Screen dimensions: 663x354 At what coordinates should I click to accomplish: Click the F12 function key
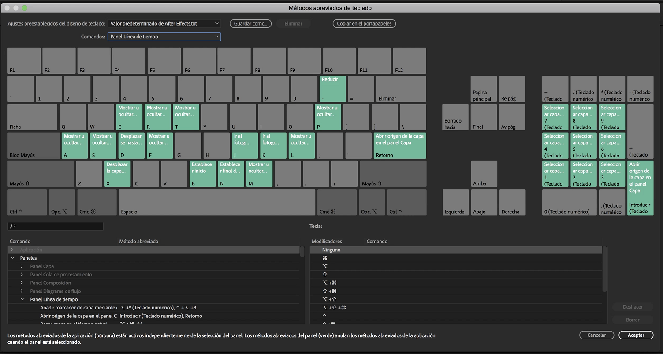tap(410, 61)
